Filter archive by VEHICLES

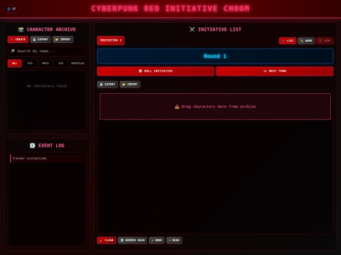click(78, 64)
